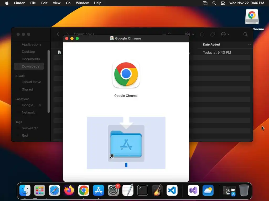Image resolution: width=269 pixels, height=201 pixels.
Task: Go back in Finder Downloads window
Action: point(58,34)
